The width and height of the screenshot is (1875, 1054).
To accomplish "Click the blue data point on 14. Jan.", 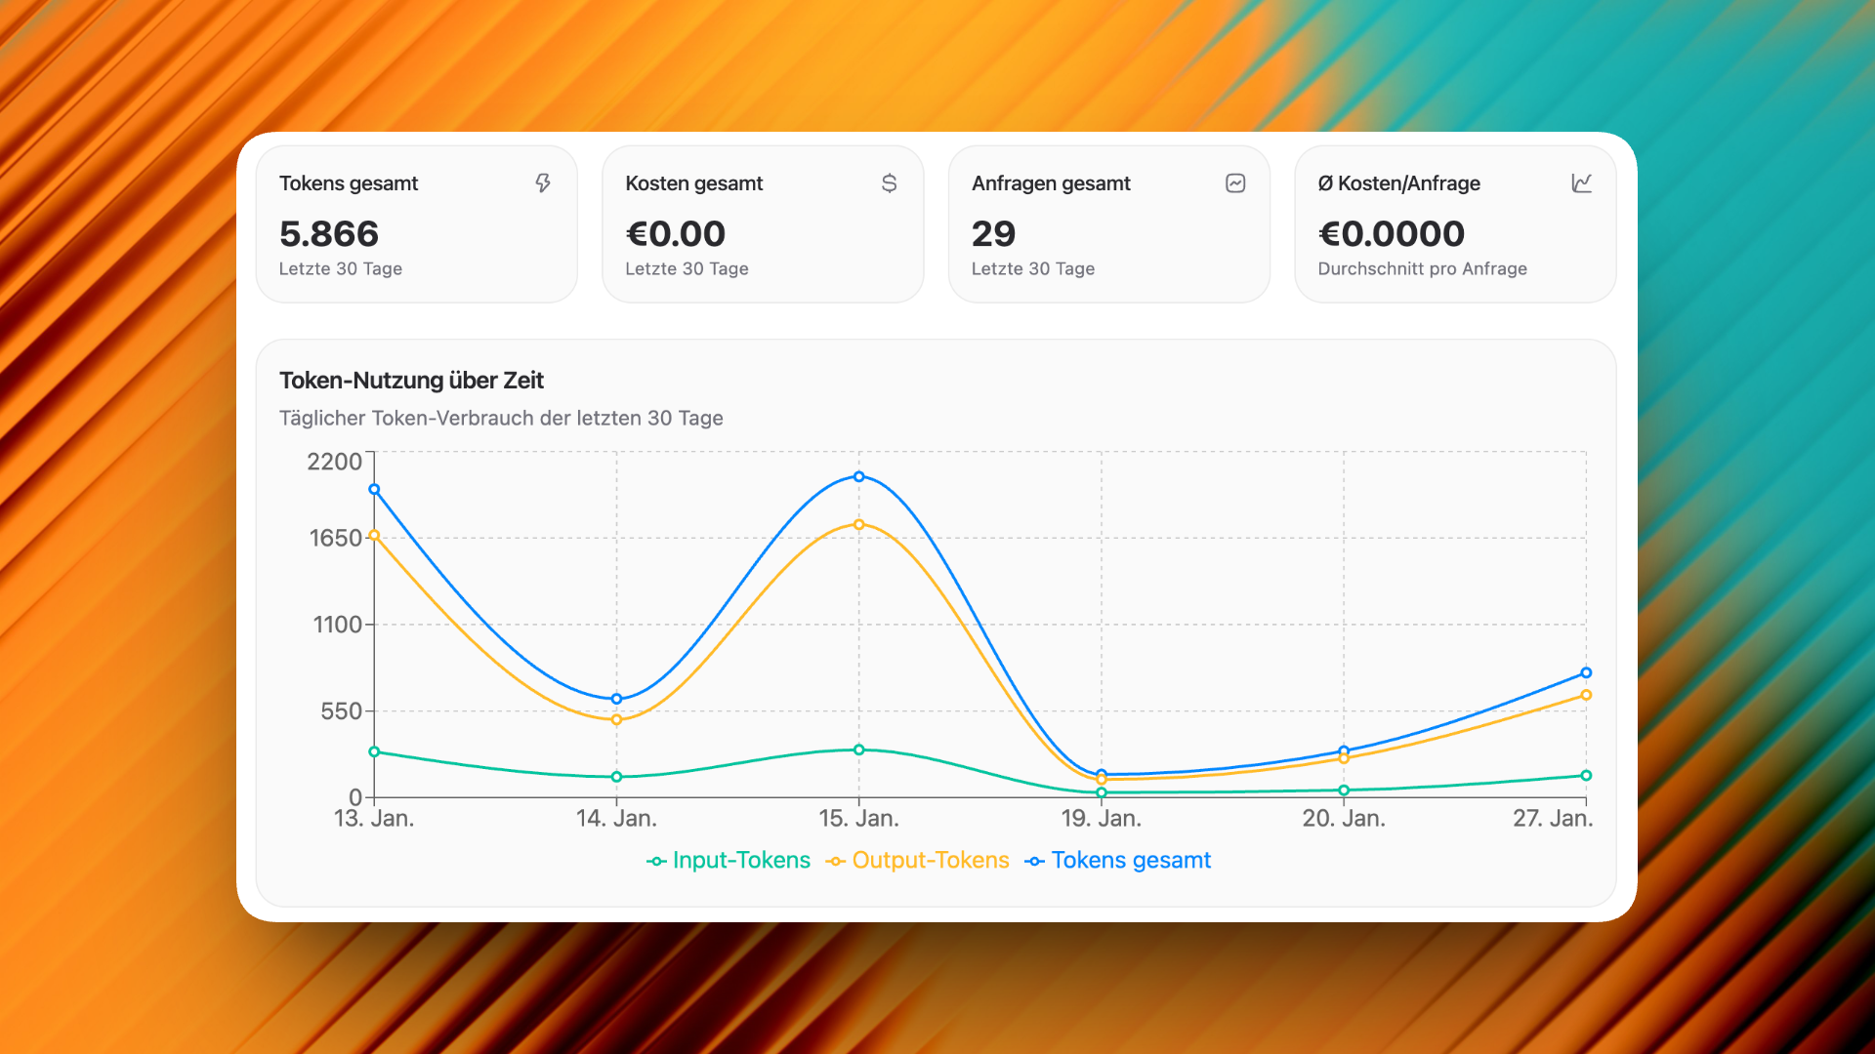I will point(616,699).
